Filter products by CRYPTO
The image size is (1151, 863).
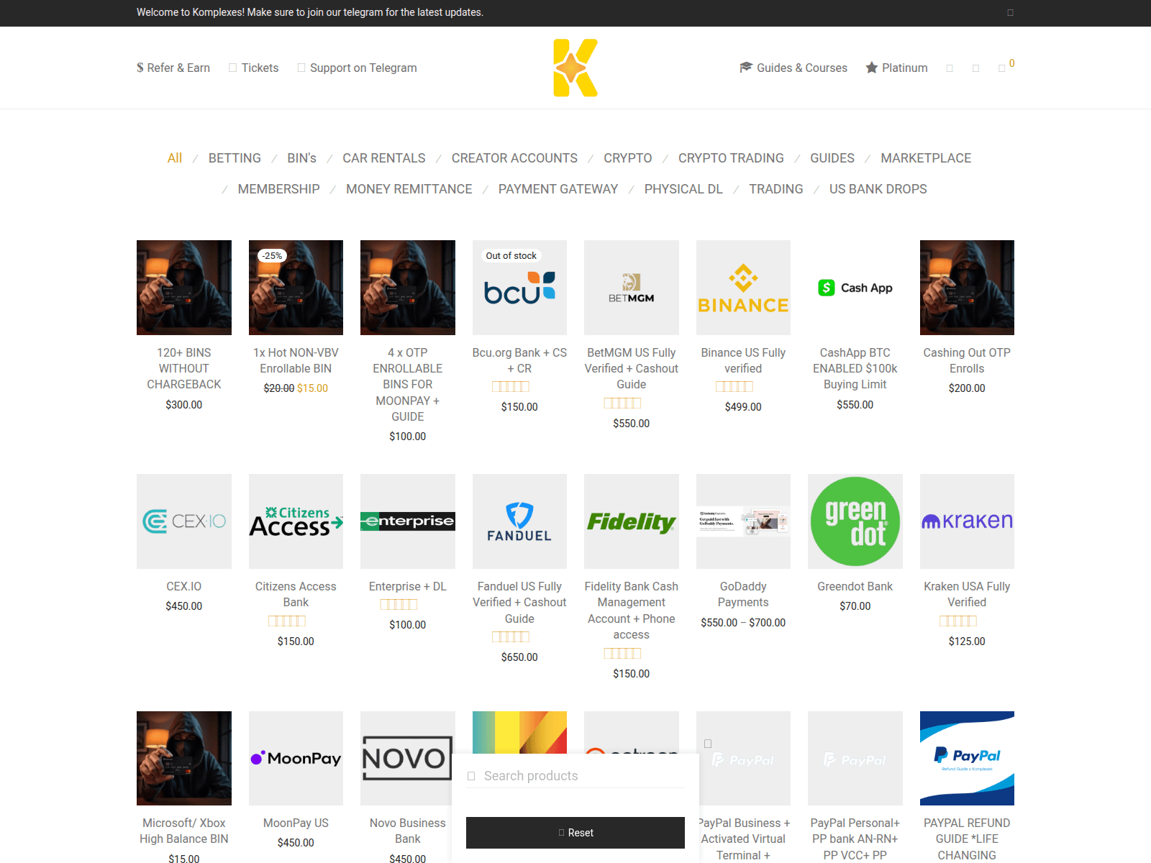pos(628,158)
